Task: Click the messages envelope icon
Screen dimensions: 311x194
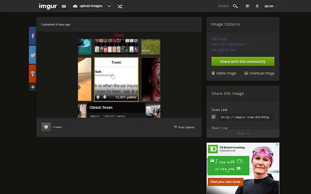Action: [x=247, y=6]
